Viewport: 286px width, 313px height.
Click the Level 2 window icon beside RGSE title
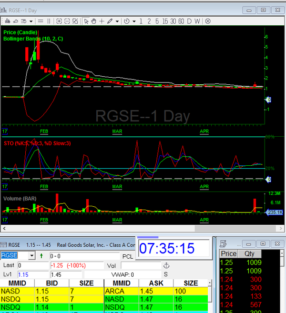click(3, 245)
